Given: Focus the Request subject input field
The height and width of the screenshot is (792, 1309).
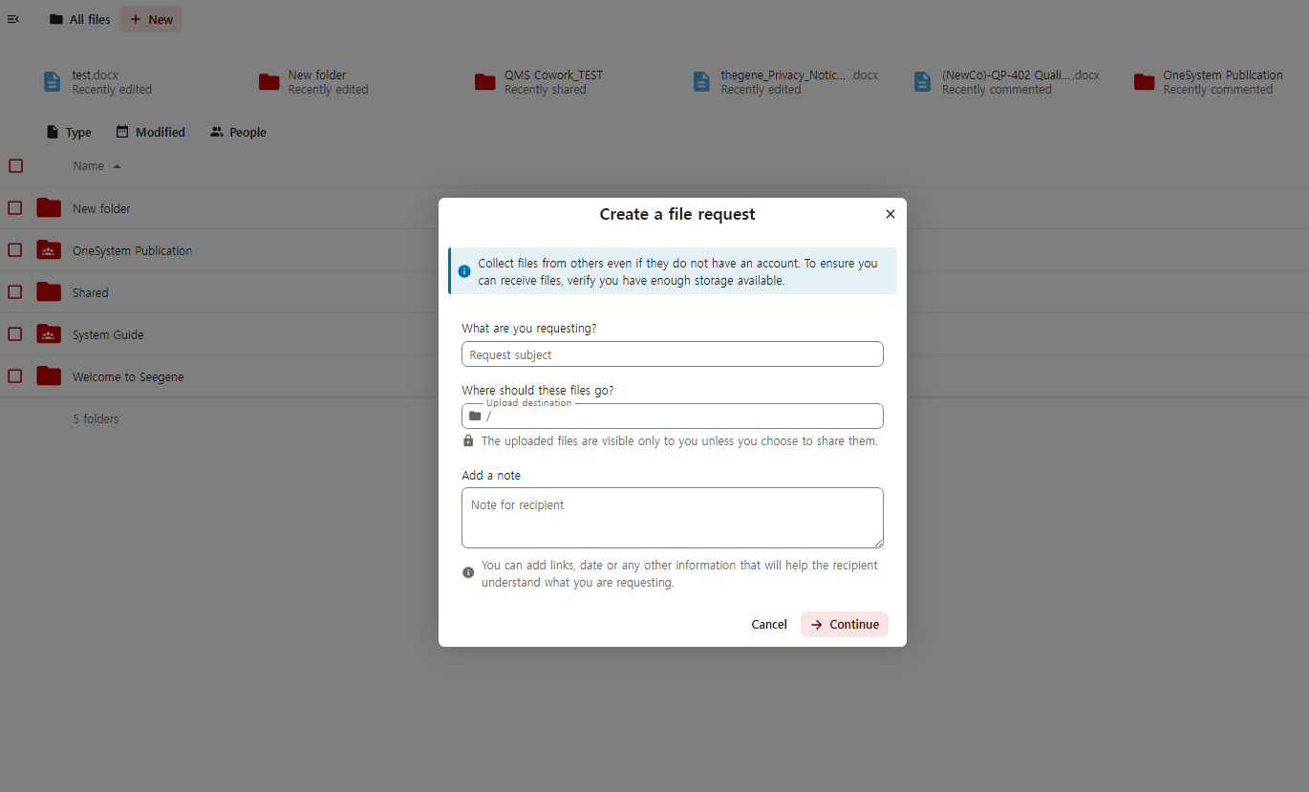Looking at the screenshot, I should tap(672, 354).
